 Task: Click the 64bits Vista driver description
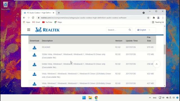pyautogui.click(x=73, y=66)
